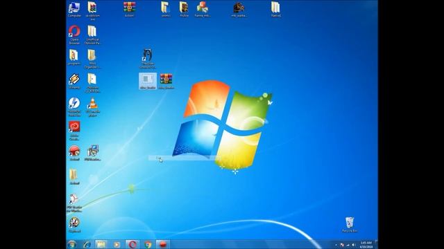
Task: Select the Winamp desktop shortcut
Action: click(x=74, y=82)
